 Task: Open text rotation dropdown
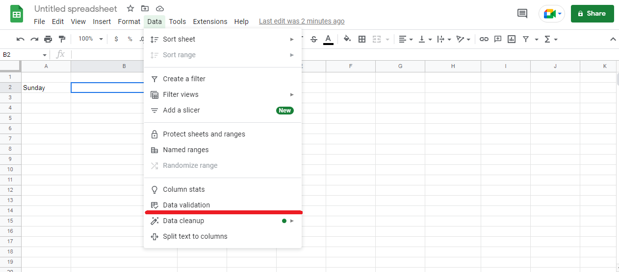click(x=463, y=39)
